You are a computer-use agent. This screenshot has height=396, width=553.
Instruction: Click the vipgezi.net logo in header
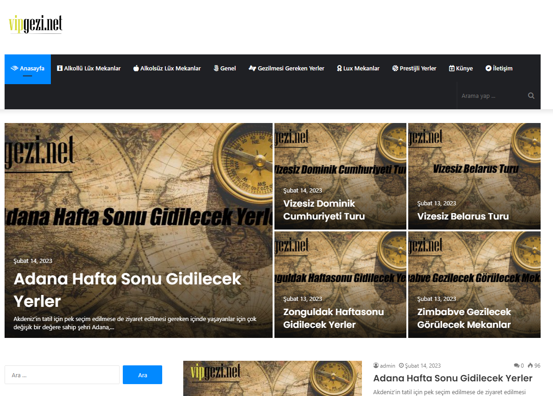click(x=35, y=24)
